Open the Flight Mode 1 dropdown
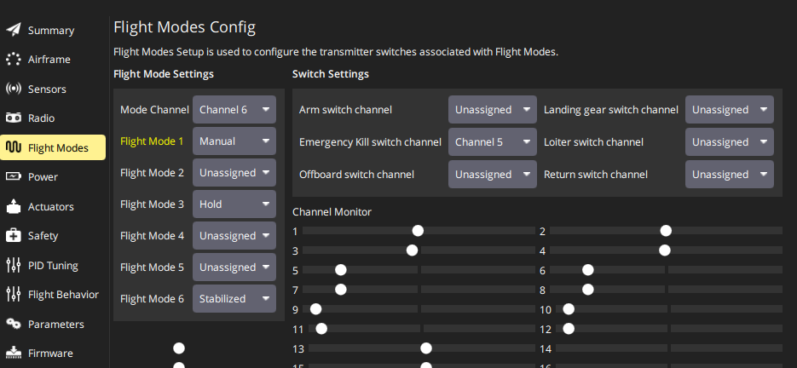Screen dimensions: 797x368 pyautogui.click(x=234, y=141)
